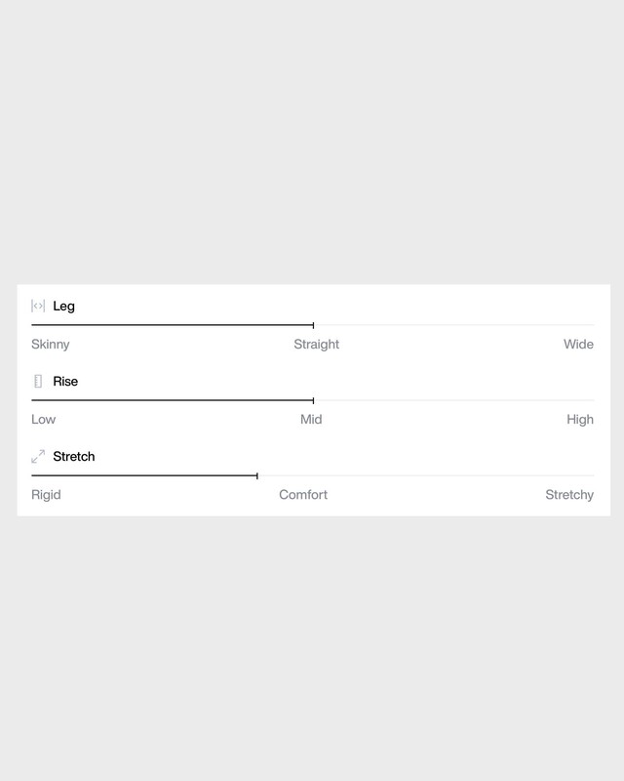Choose the Mid rise label
This screenshot has height=781, width=624.
click(311, 420)
